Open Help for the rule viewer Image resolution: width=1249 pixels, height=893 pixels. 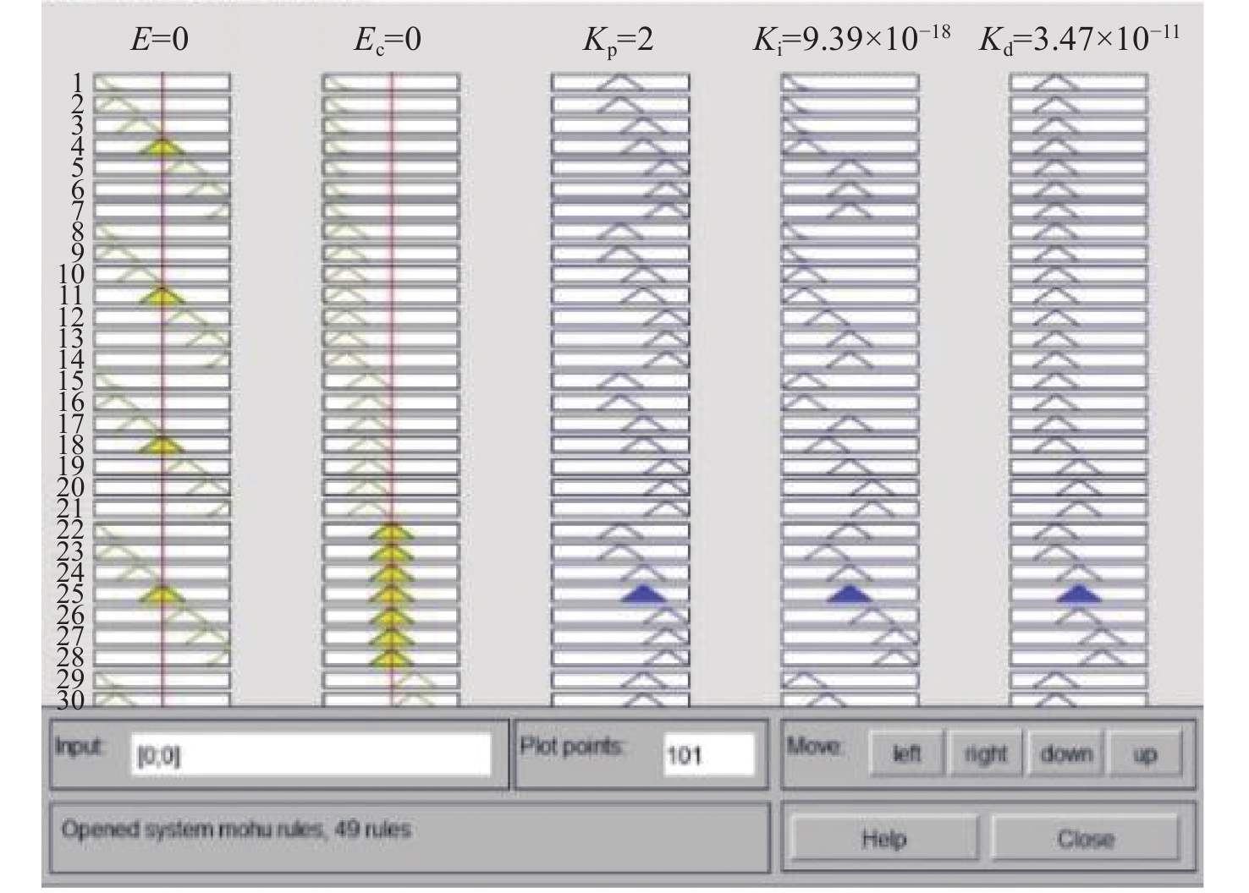[883, 838]
